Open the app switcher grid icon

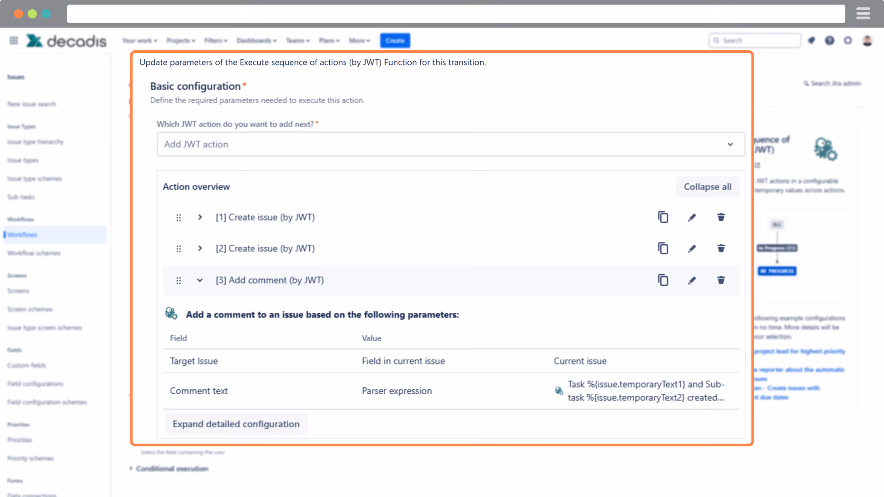pos(14,40)
